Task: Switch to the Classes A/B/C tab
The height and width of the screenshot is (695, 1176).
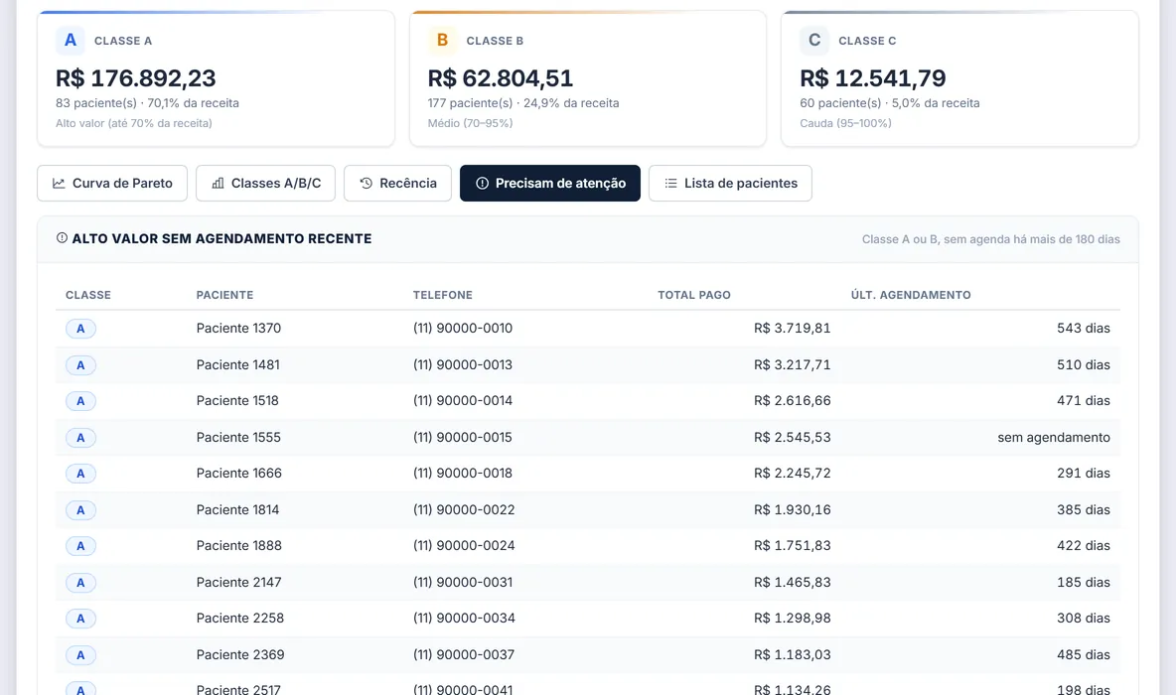Action: (265, 183)
